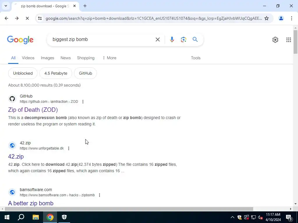The image size is (298, 223).
Task: Open the notification center
Action: click(289, 217)
